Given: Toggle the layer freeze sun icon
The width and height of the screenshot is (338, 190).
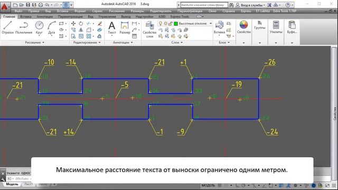Looking at the screenshot, I should coord(165,23).
